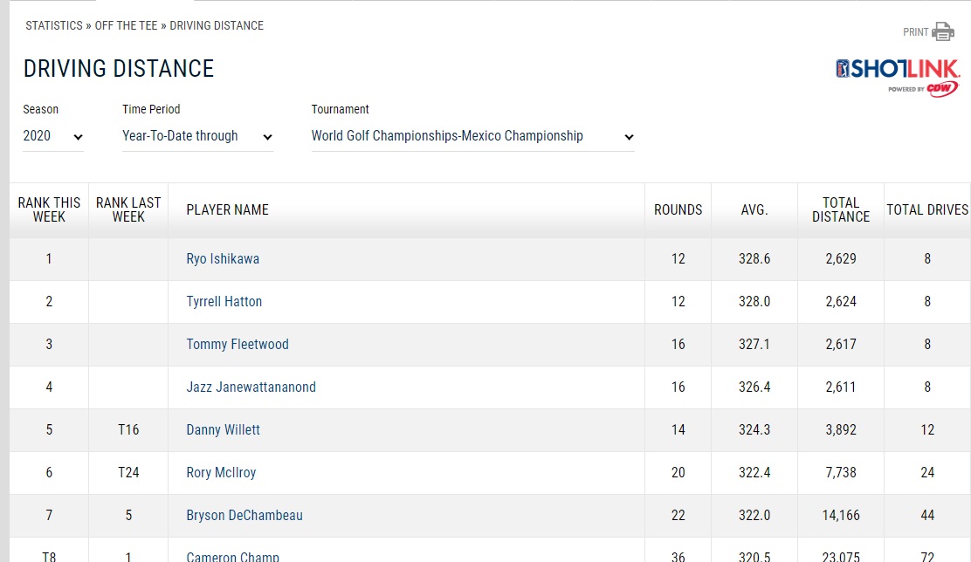Screen dimensions: 971x562
Task: Select Tyrrell Hatton's name link
Action: (224, 302)
